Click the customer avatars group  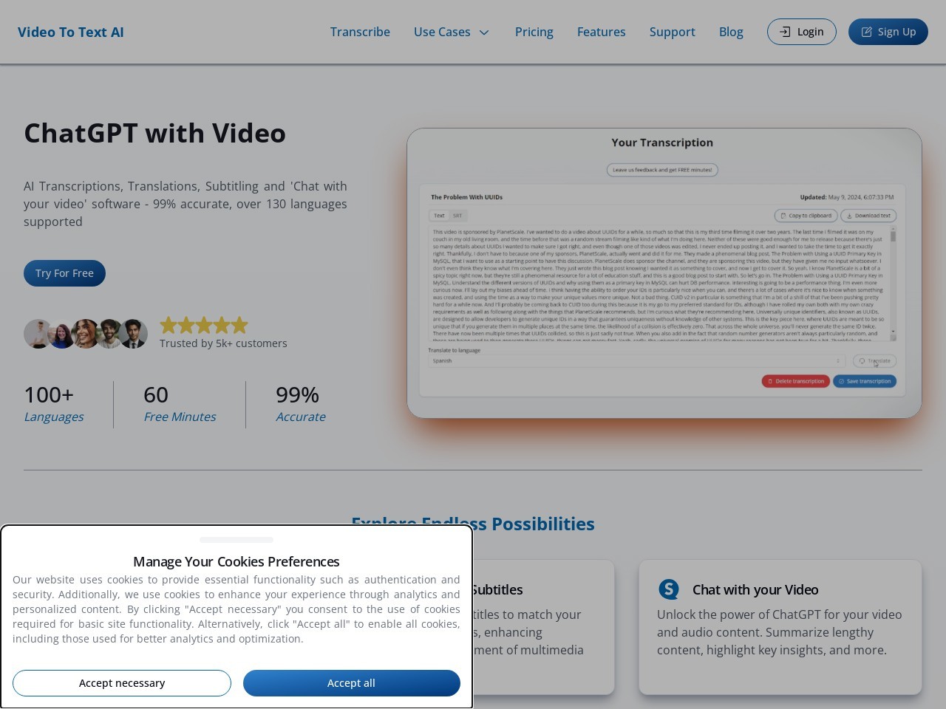coord(86,334)
